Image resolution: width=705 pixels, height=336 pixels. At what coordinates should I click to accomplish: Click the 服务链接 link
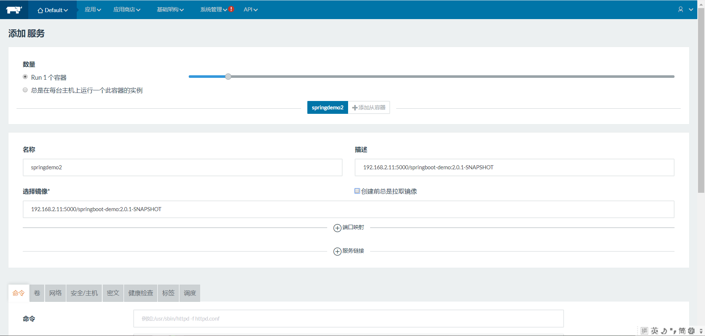[x=353, y=251]
